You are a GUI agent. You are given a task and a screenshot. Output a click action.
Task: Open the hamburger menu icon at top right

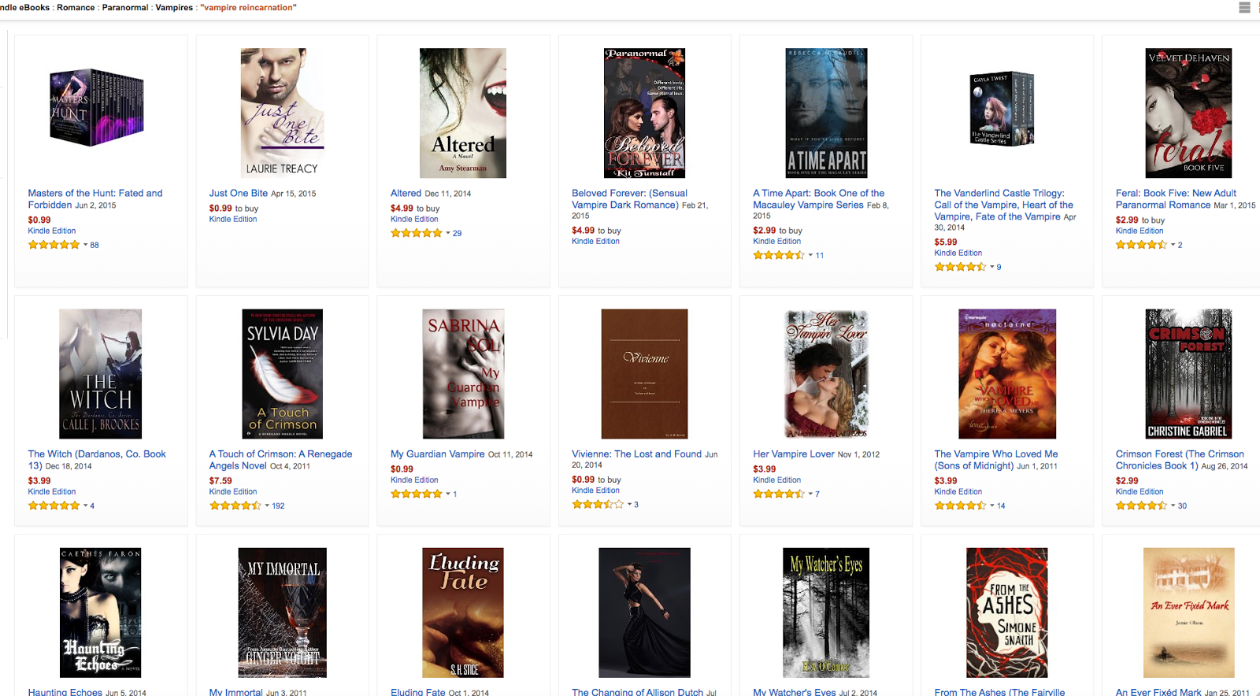click(x=1244, y=7)
